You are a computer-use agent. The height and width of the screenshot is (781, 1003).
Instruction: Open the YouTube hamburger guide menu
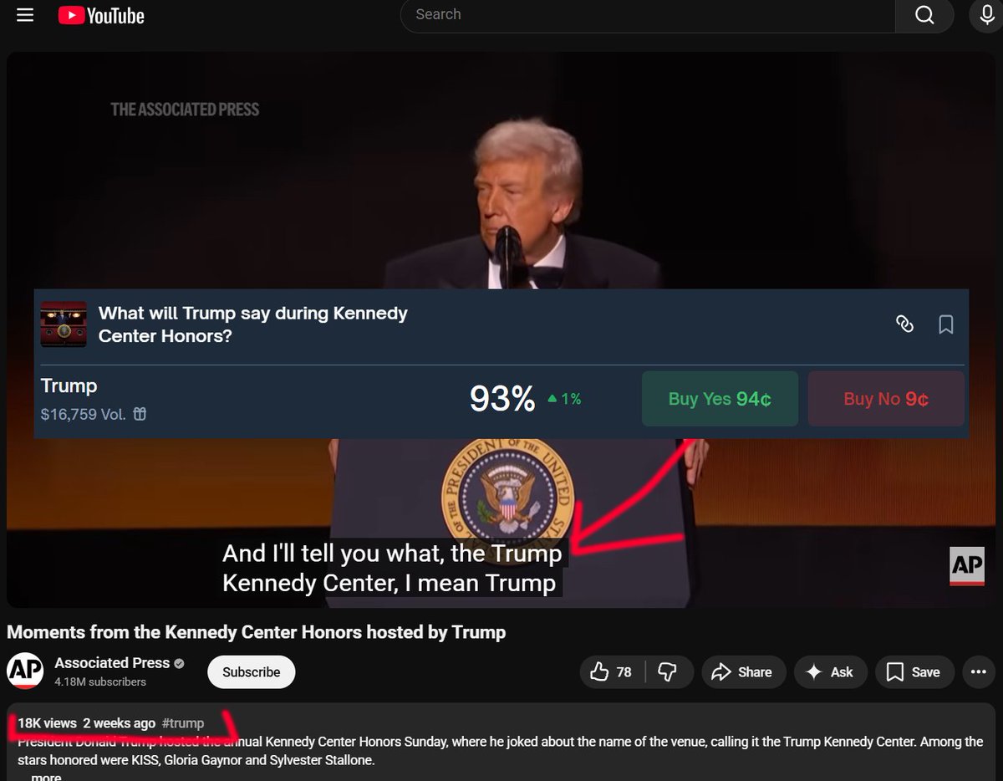tap(25, 15)
